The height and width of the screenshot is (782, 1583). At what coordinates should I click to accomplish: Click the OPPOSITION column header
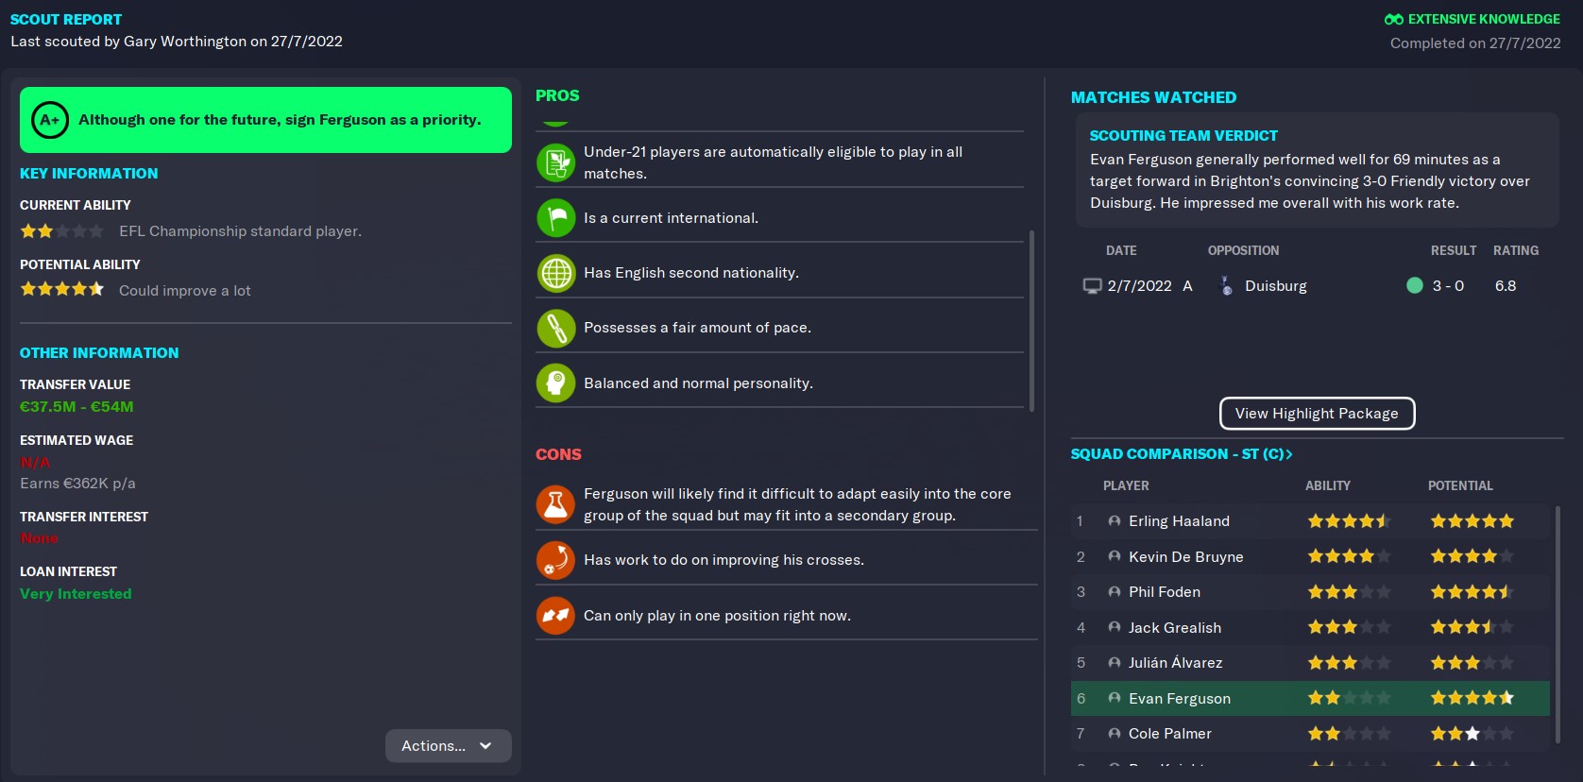[1243, 250]
